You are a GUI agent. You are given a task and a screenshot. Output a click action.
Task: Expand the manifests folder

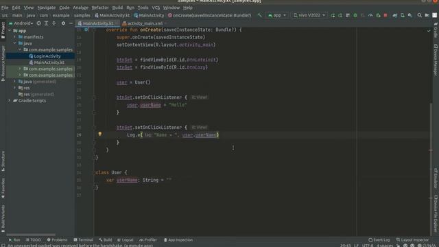15,37
